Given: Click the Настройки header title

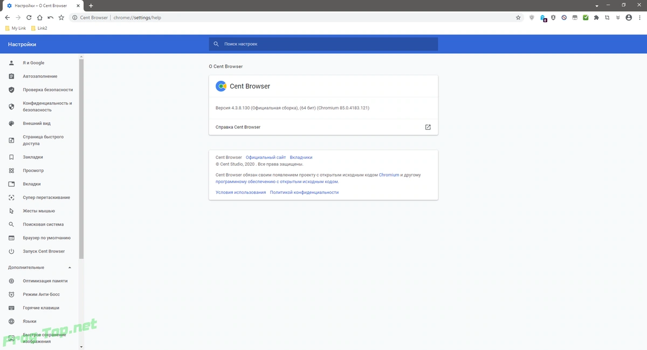Looking at the screenshot, I should coord(22,44).
